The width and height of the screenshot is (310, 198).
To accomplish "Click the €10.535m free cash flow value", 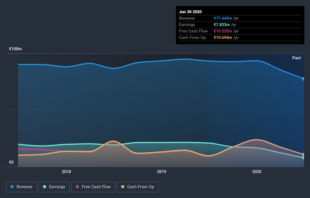I will (x=223, y=31).
